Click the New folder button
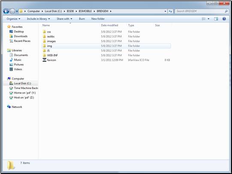 point(98,19)
